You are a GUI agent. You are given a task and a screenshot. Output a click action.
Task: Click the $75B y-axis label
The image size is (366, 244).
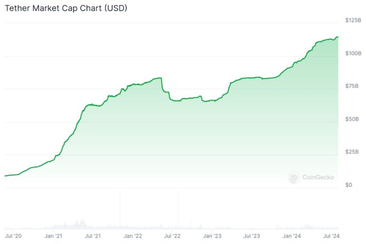tap(352, 86)
